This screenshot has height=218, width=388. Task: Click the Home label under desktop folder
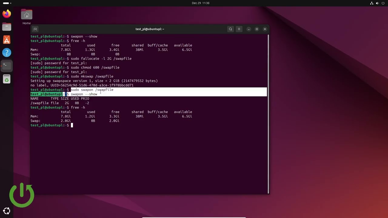27,23
